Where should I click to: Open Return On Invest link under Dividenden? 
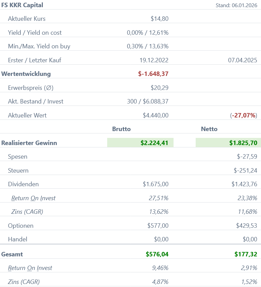(33, 198)
